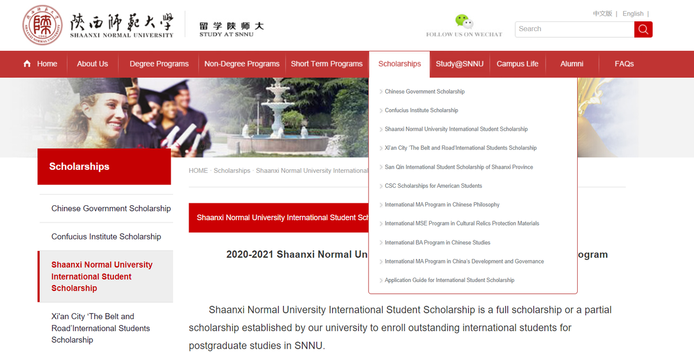The height and width of the screenshot is (352, 694).
Task: Open Application Guide for International Student Scholarship
Action: pos(449,280)
